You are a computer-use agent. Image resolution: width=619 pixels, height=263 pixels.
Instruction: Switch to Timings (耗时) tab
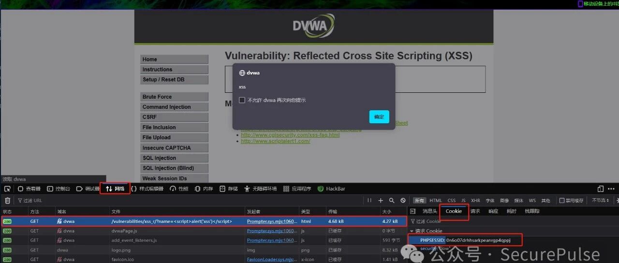point(511,211)
